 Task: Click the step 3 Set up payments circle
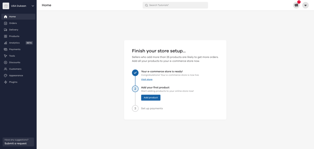[x=135, y=109]
